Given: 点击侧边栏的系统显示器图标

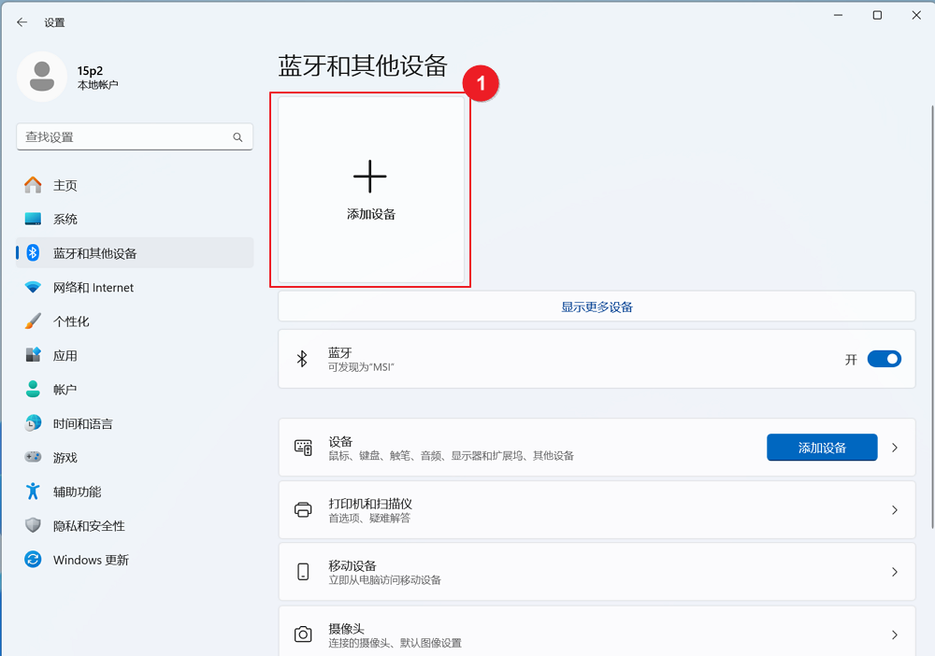Looking at the screenshot, I should pos(34,219).
